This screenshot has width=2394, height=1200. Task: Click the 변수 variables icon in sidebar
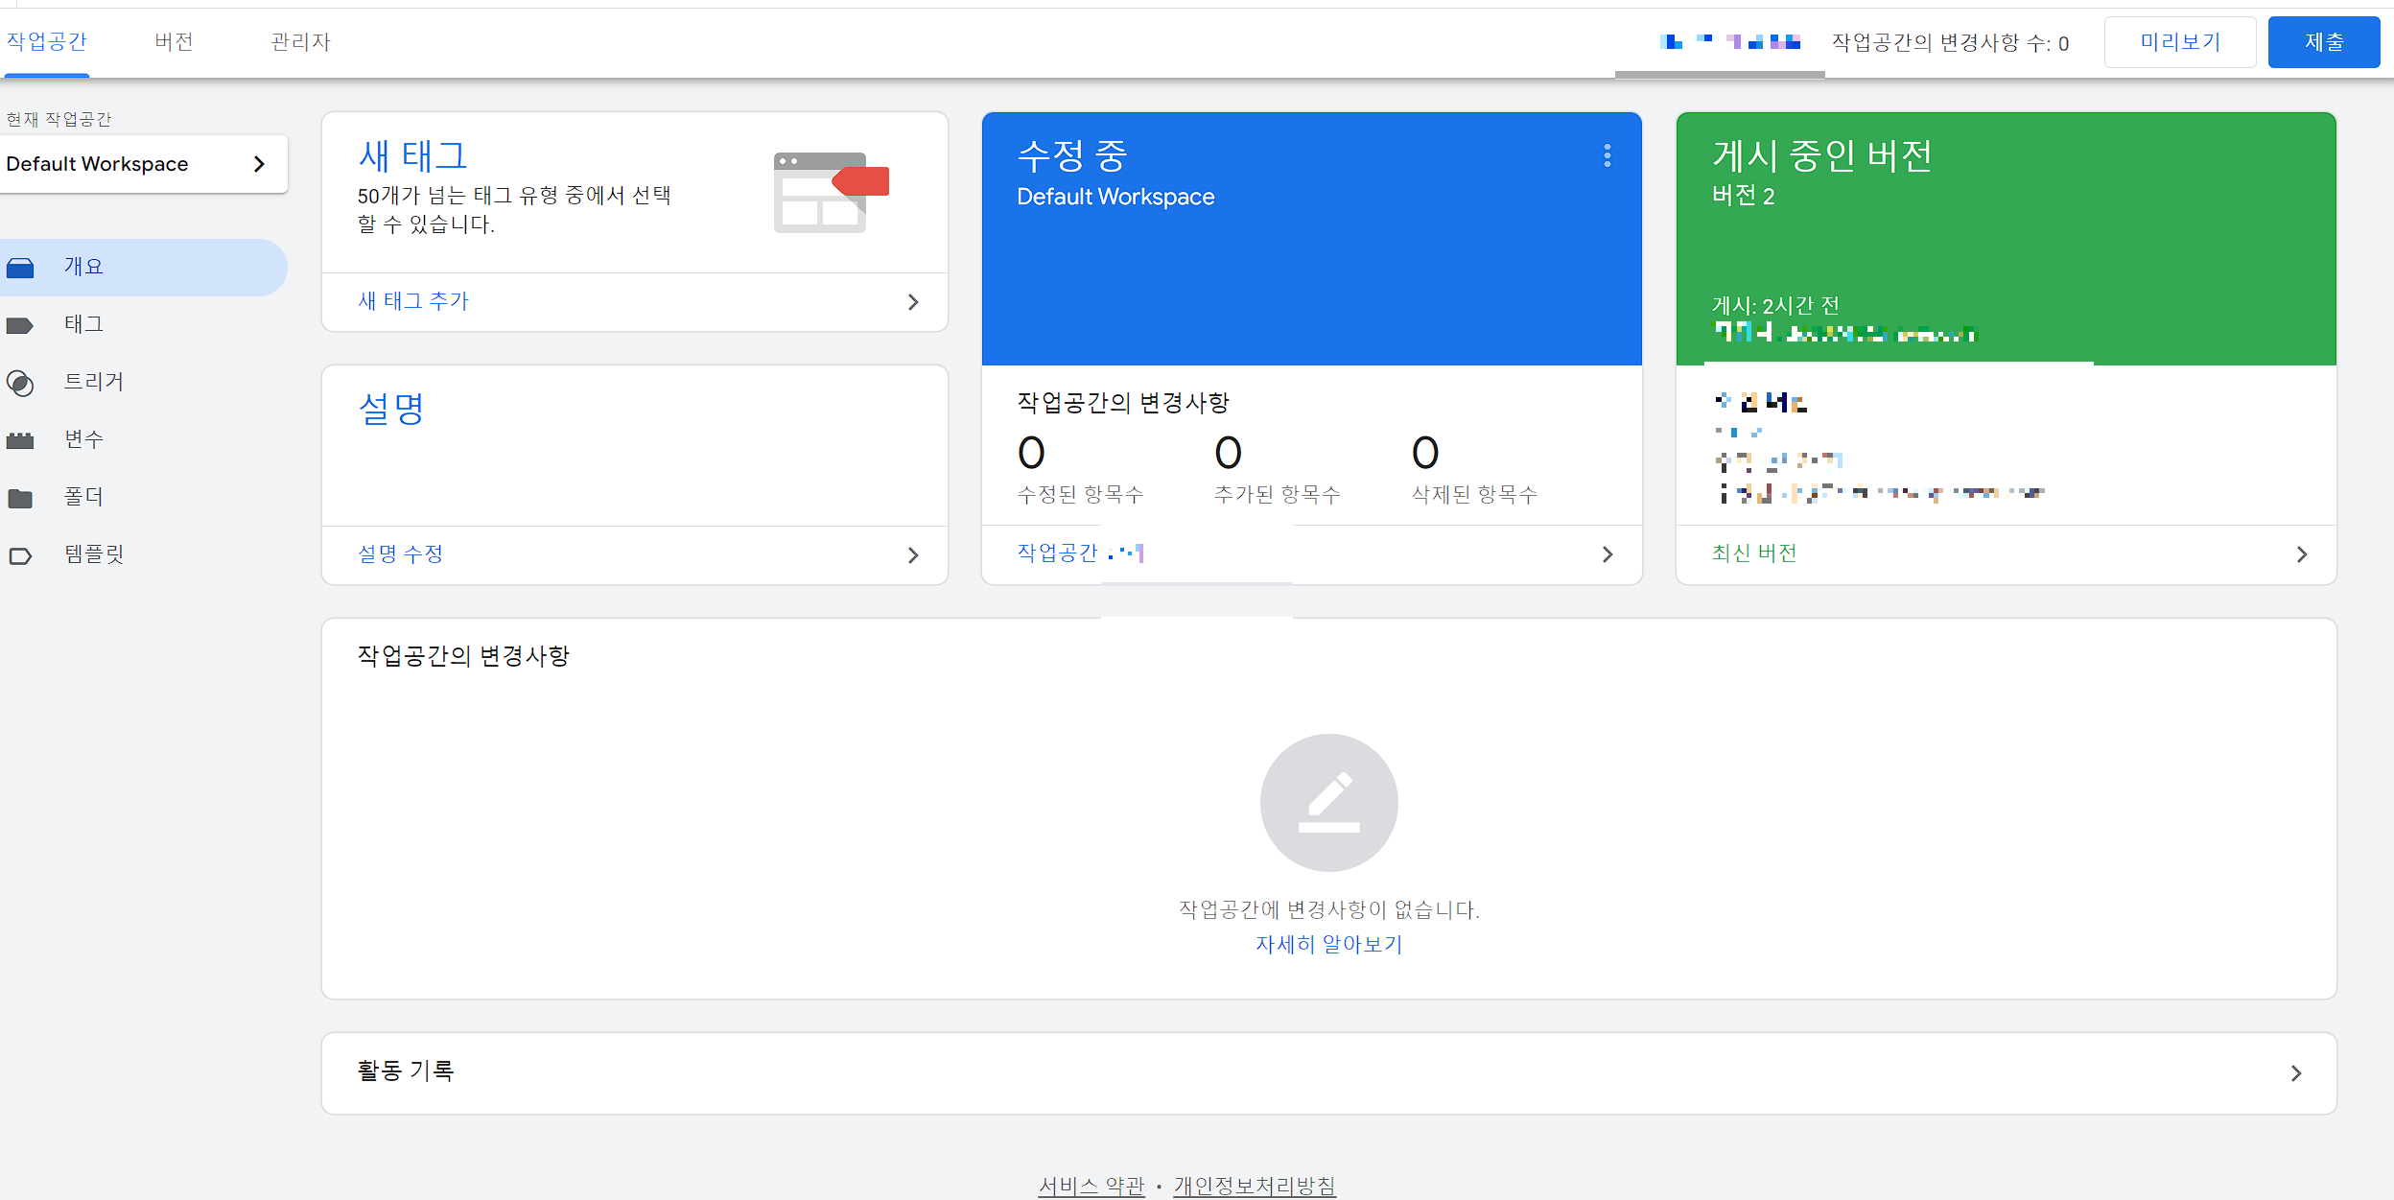click(20, 440)
